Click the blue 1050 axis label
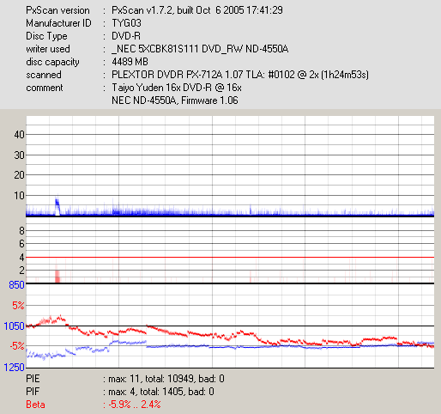The width and height of the screenshot is (441, 414). tap(14, 326)
